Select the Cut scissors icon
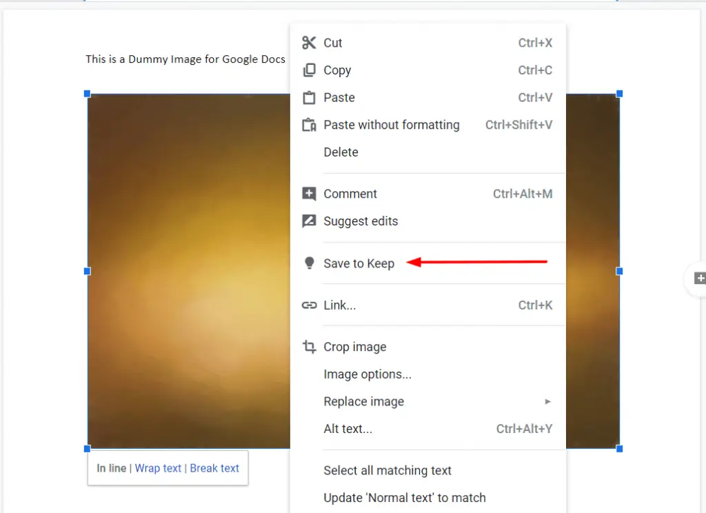The image size is (706, 513). tap(309, 42)
